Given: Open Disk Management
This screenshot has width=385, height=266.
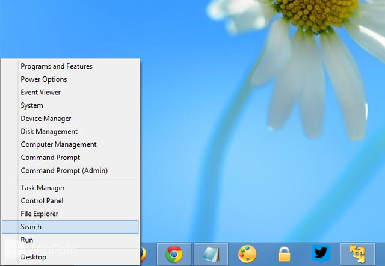Looking at the screenshot, I should point(71,131).
